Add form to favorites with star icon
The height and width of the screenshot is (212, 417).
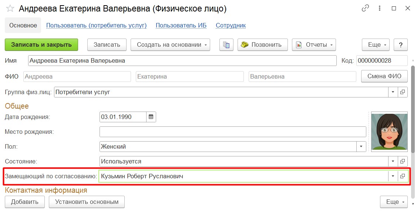coord(10,8)
